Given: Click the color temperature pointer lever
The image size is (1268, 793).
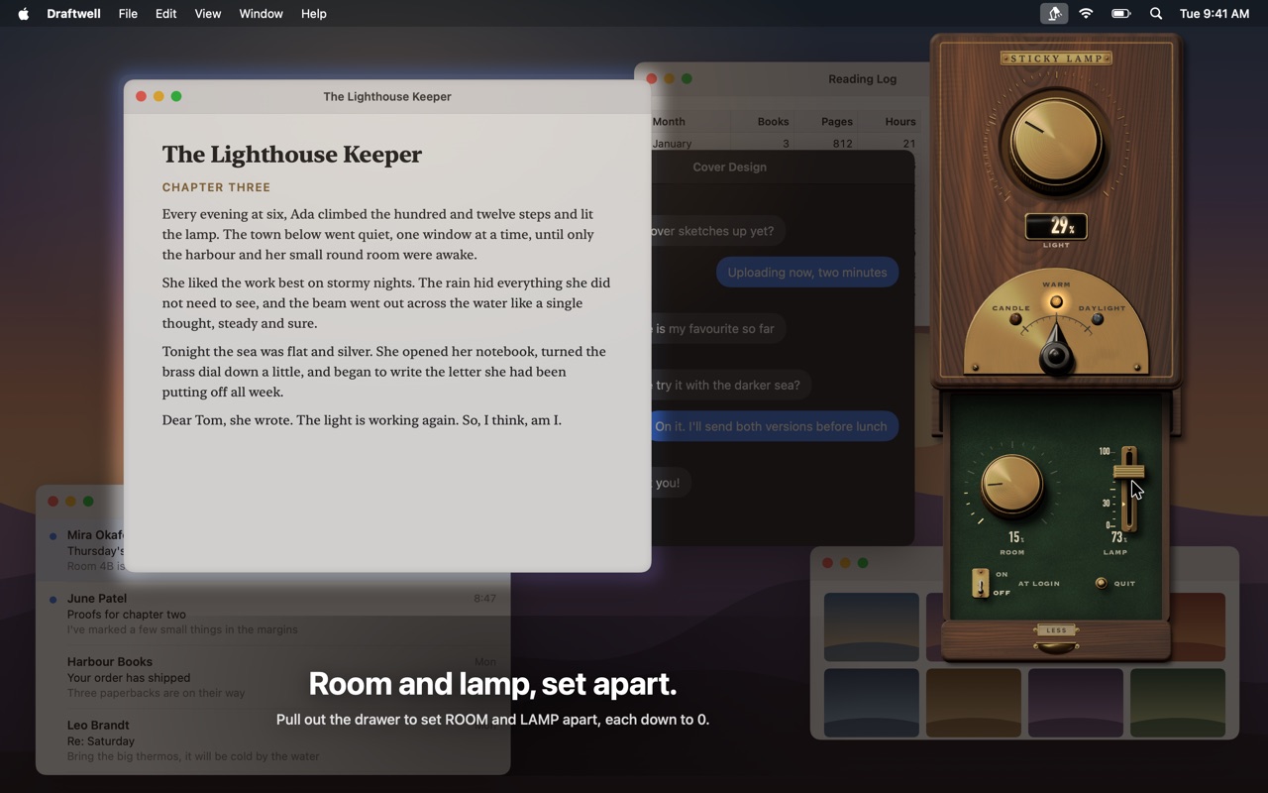Looking at the screenshot, I should tap(1056, 349).
